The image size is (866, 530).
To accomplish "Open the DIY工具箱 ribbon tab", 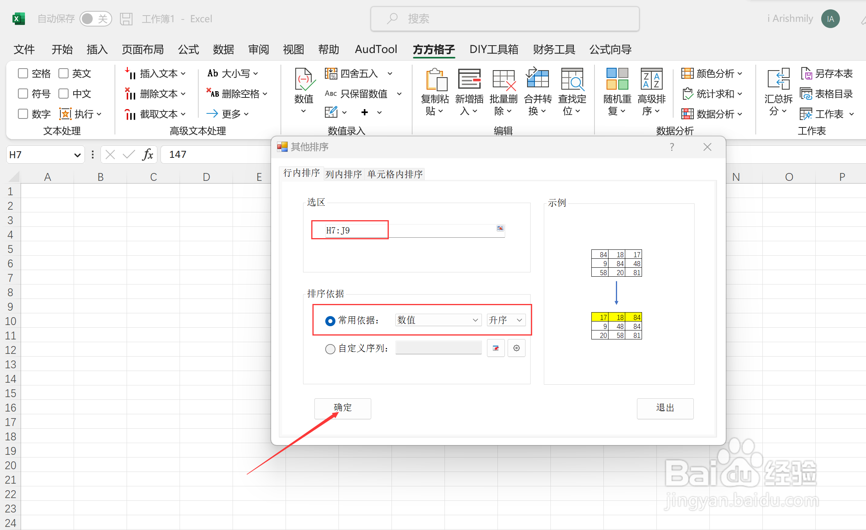I will tap(494, 49).
